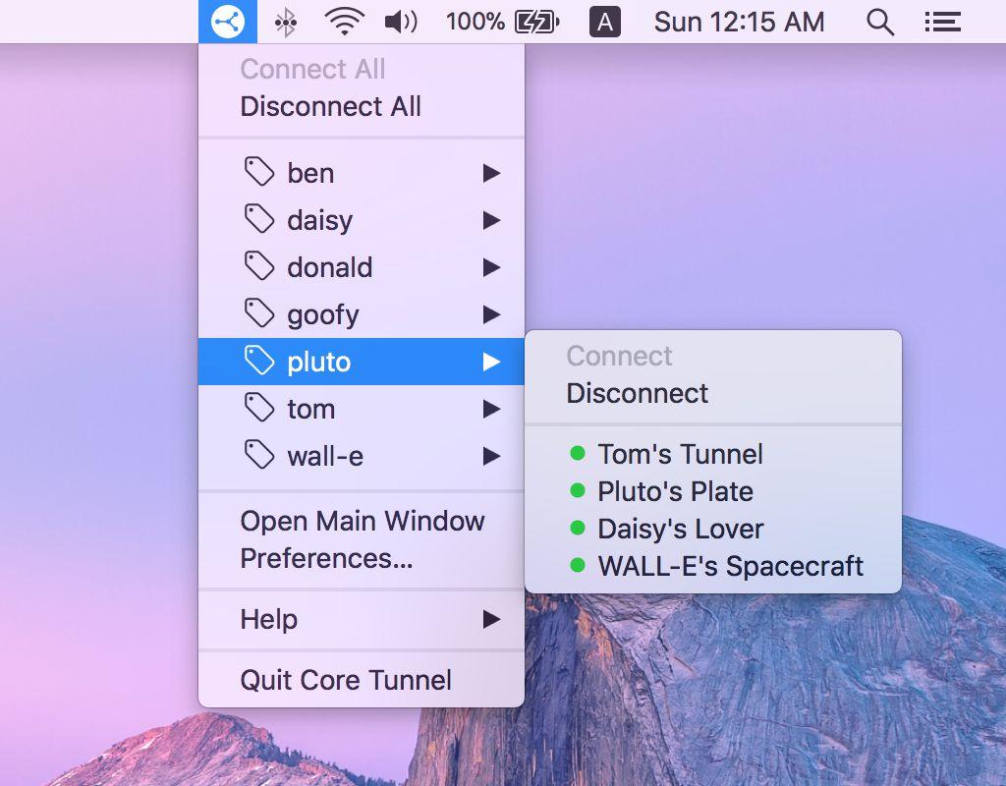Click green status dot for WALL-E's Spacecraft
The width and height of the screenshot is (1006, 786).
[x=578, y=565]
